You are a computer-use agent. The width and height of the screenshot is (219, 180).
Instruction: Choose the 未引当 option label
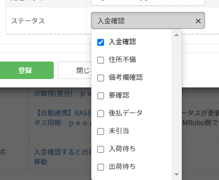(x=119, y=131)
